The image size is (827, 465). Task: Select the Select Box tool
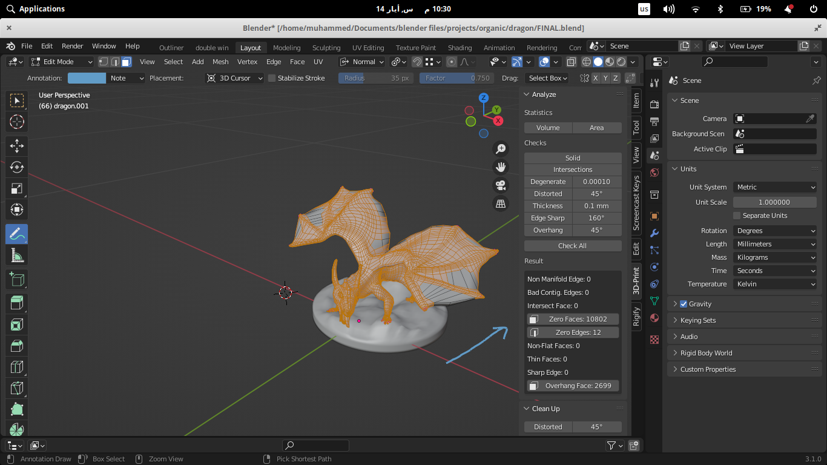pyautogui.click(x=17, y=101)
